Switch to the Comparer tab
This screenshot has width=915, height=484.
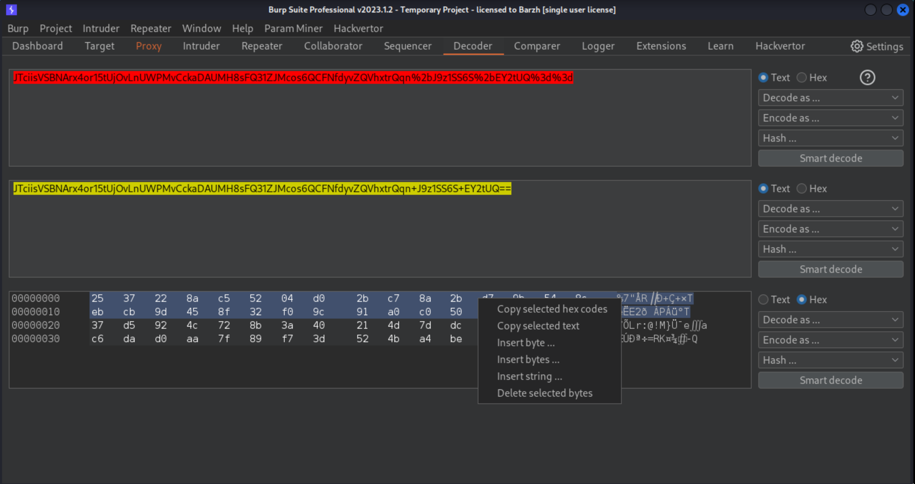[537, 46]
